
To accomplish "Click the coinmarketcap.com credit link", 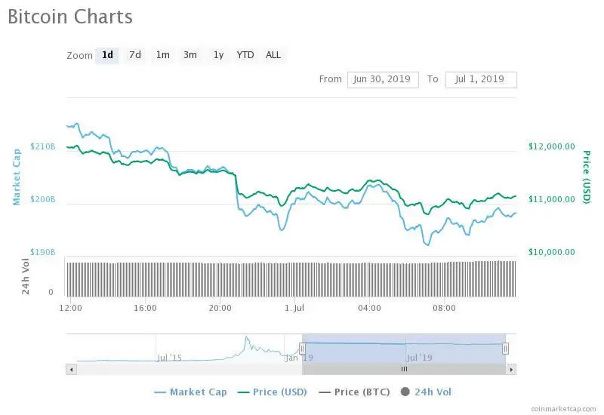I will click(562, 407).
